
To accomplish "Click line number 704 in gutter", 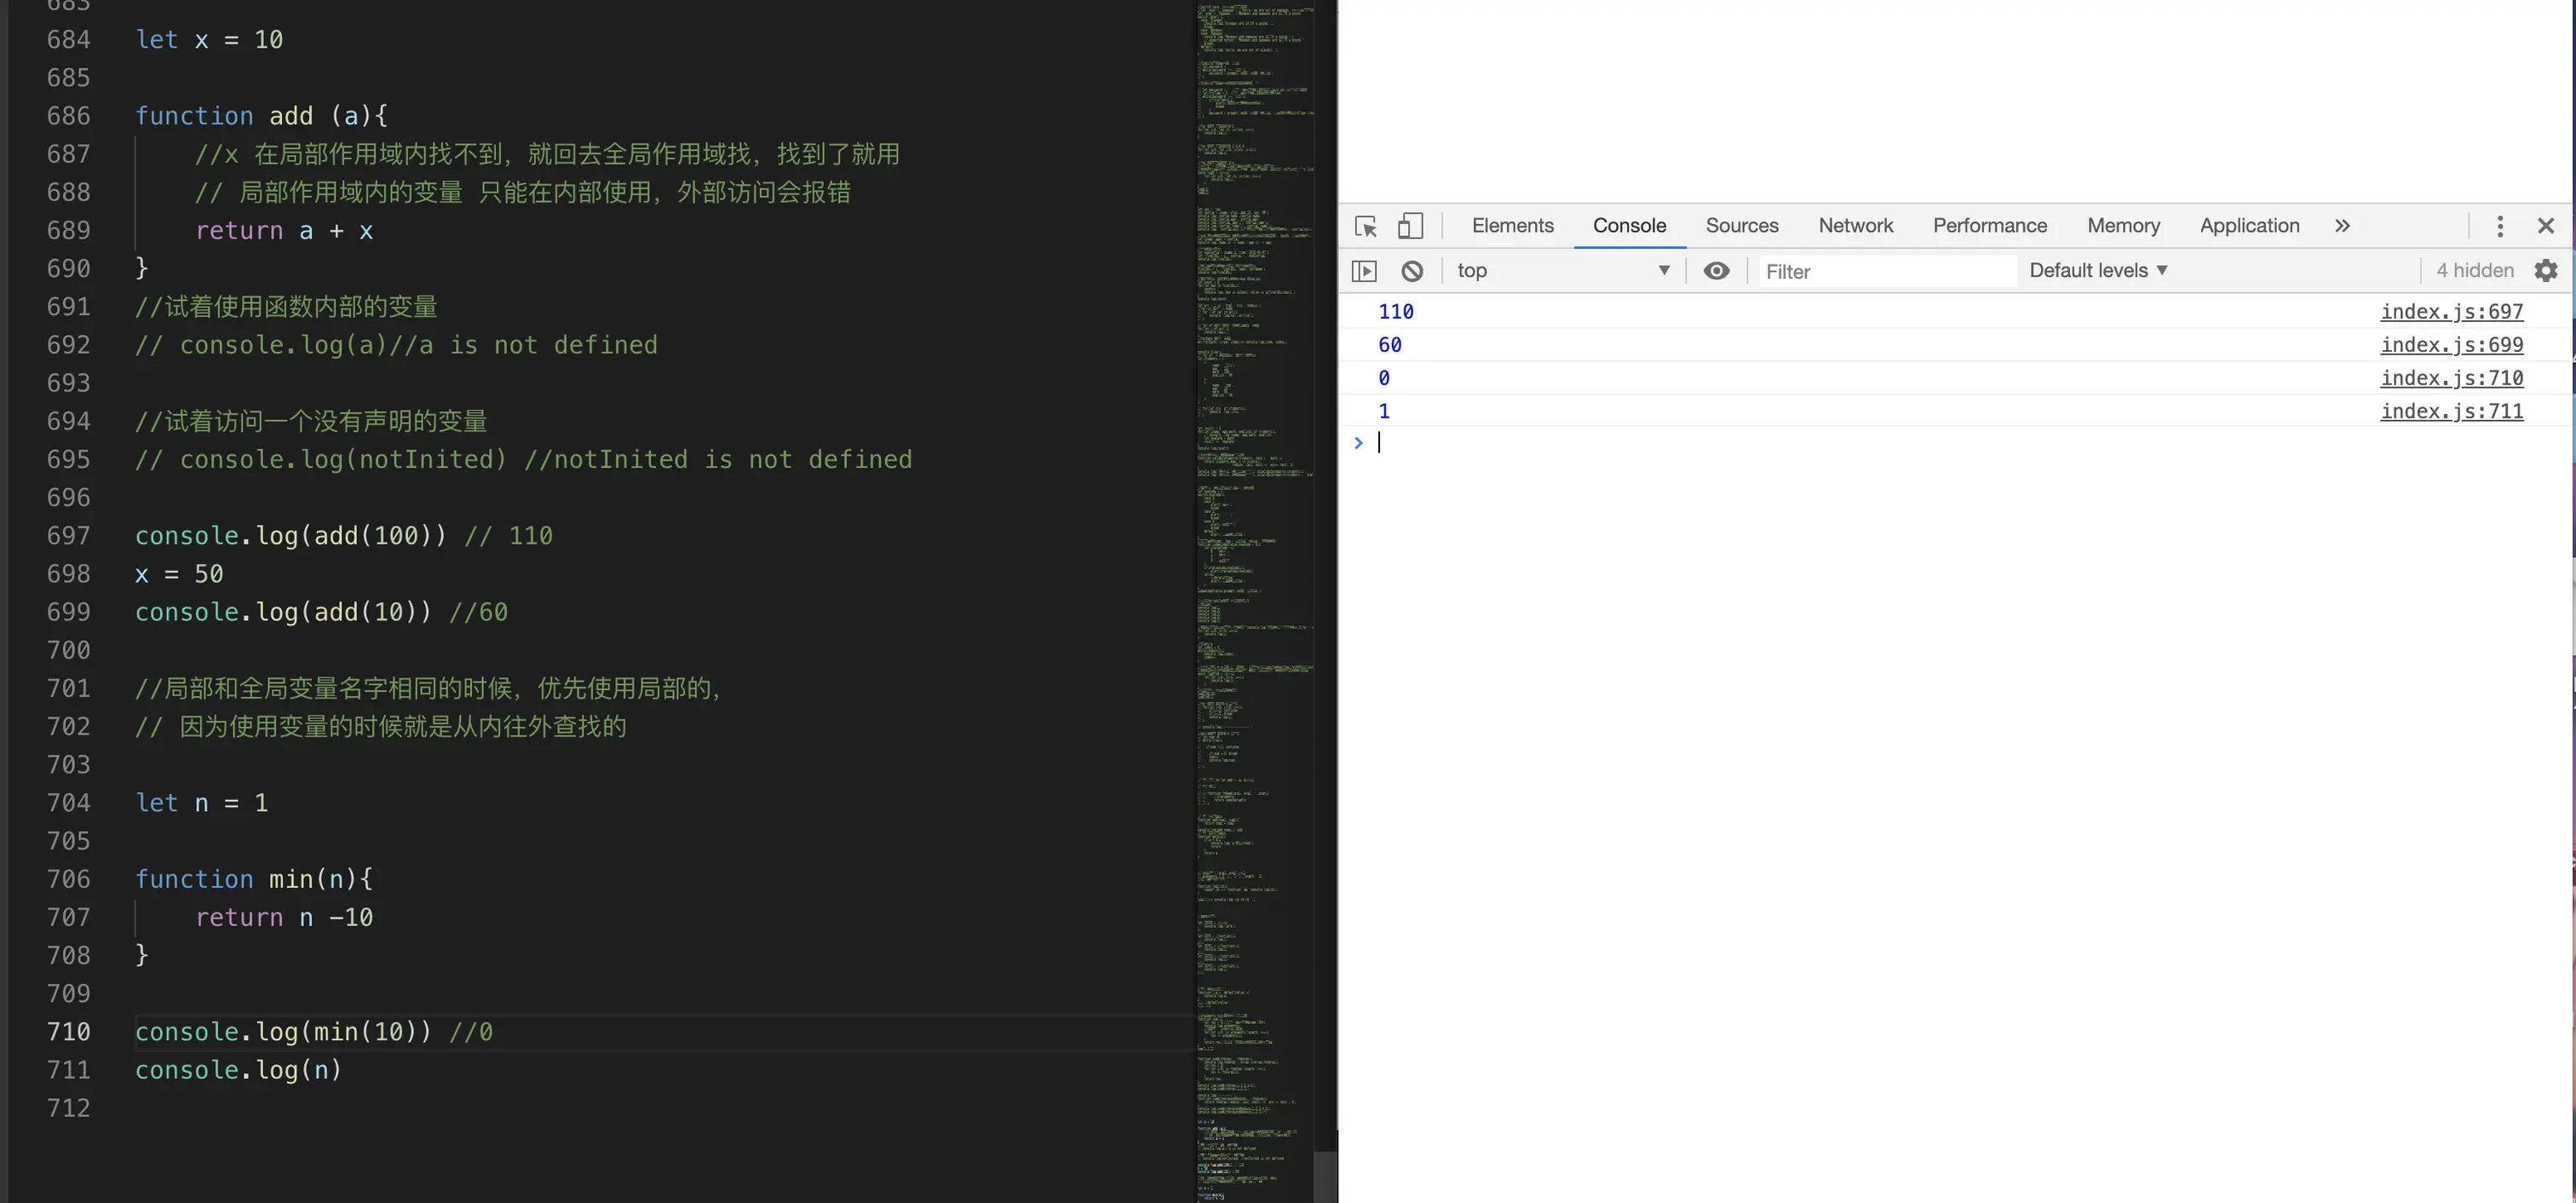I will (68, 803).
